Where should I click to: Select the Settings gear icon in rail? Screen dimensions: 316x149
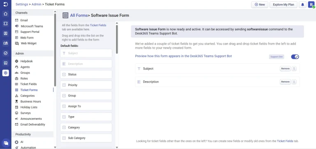pyautogui.click(x=6, y=73)
